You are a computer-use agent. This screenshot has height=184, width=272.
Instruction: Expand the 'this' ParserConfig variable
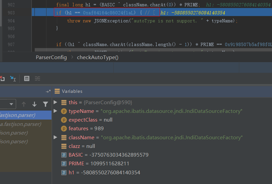[56, 102]
